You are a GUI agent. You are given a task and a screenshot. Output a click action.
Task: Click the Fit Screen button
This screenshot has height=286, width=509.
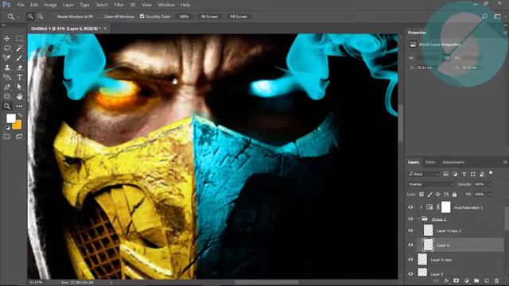(x=209, y=17)
